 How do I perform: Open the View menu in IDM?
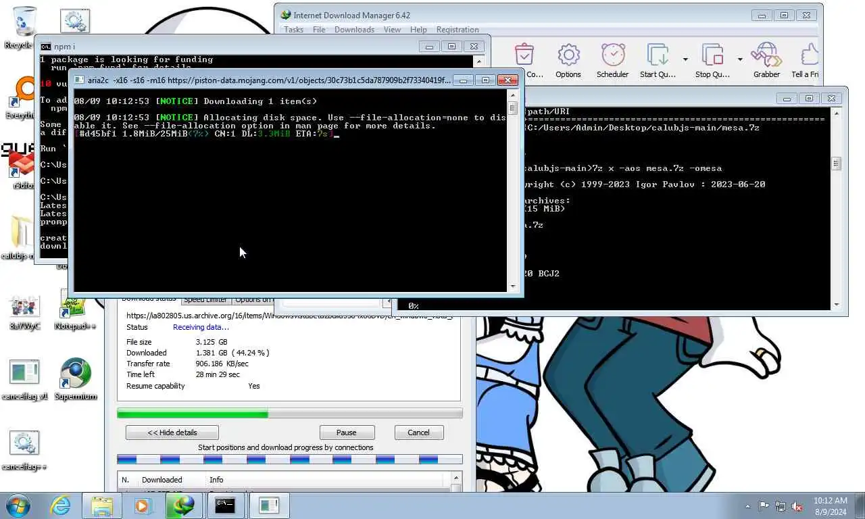click(x=393, y=30)
